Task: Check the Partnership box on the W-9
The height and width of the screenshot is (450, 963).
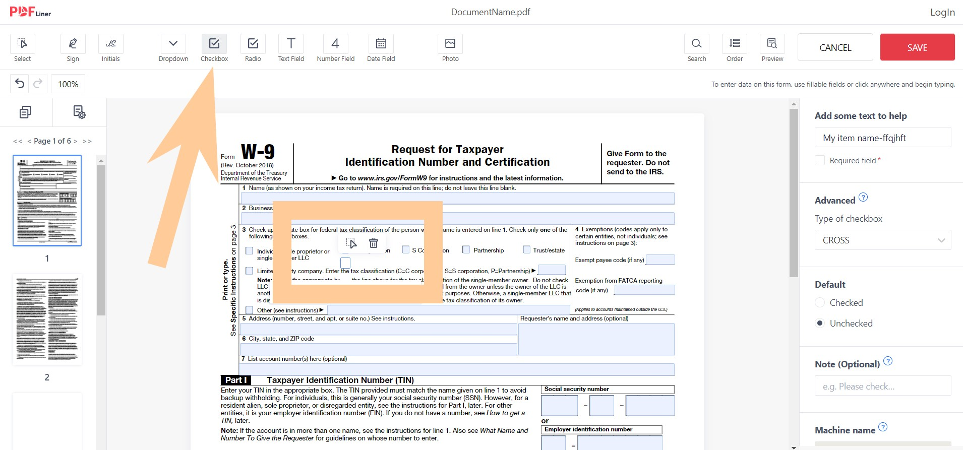Action: 466,249
